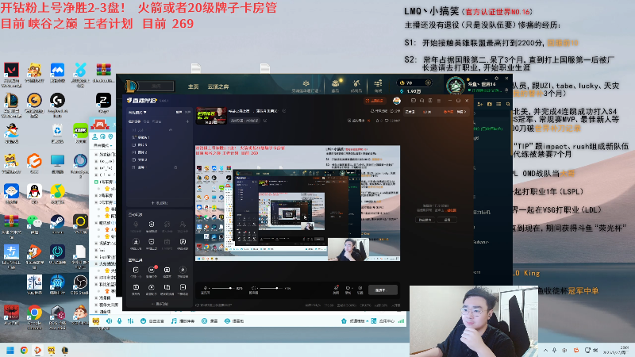Open YY 录音 recording option
Viewport: 635px width, 357px height.
tap(210, 321)
